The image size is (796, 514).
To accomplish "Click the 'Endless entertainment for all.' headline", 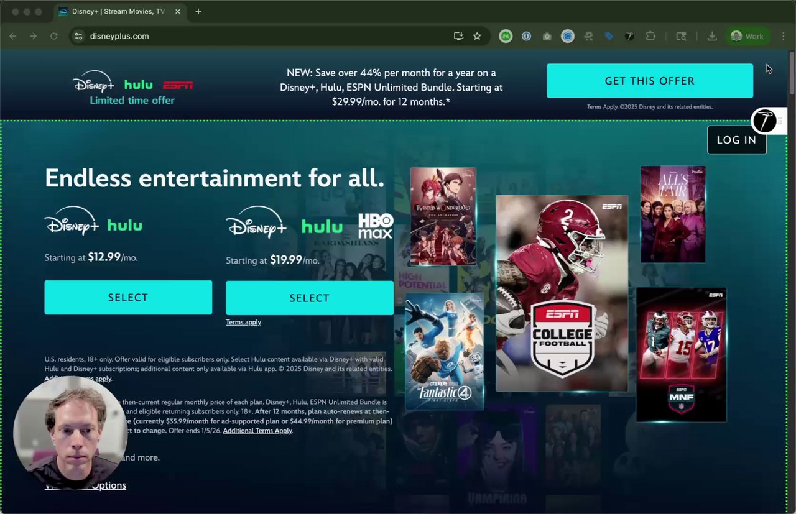I will pos(215,178).
